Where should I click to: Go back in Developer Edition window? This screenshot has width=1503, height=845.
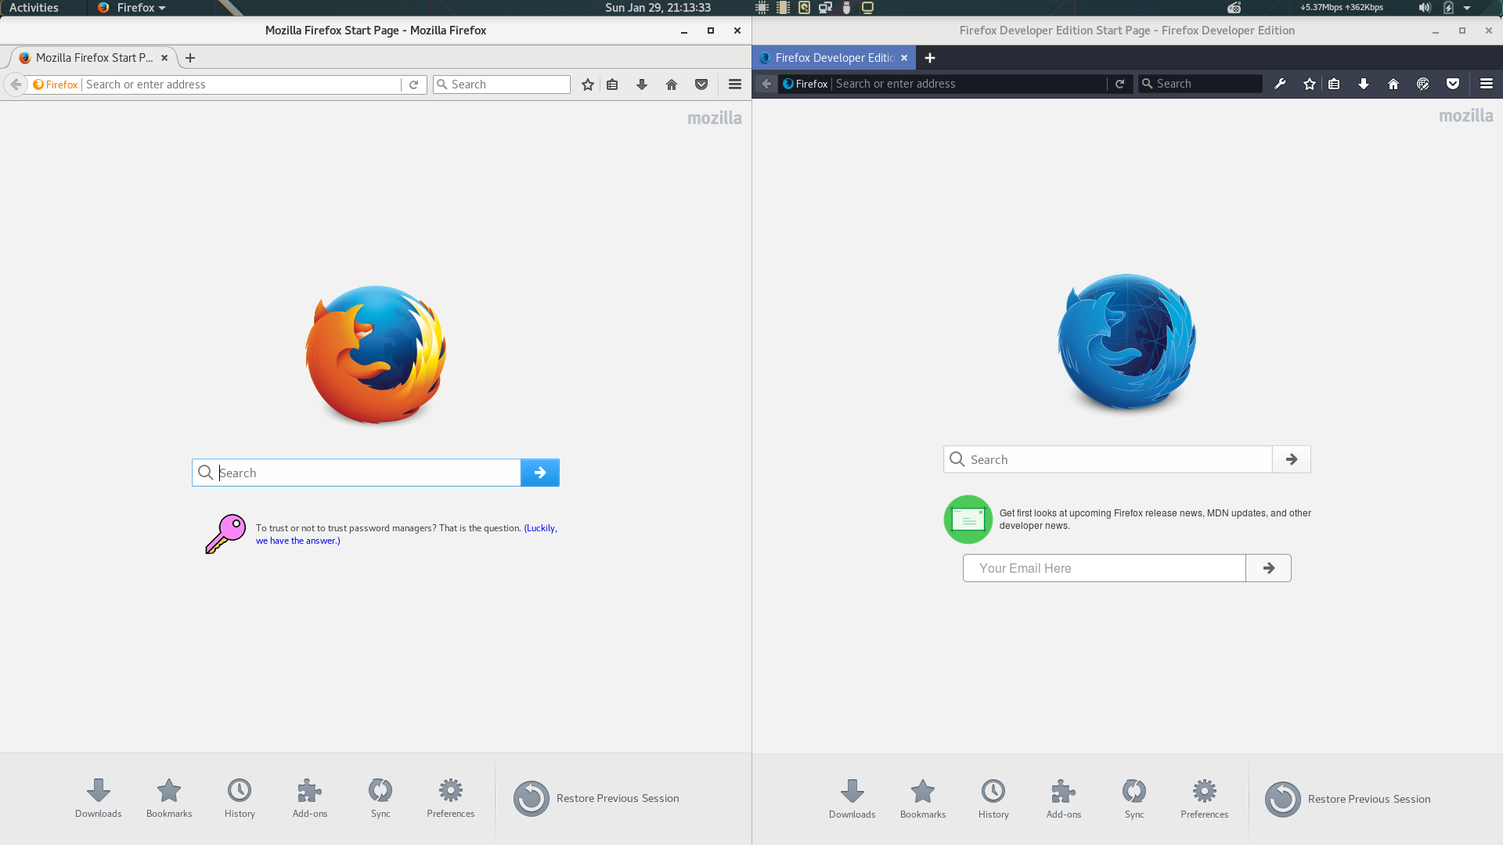tap(766, 84)
